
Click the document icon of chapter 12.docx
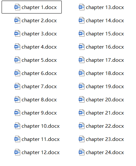point(17,152)
